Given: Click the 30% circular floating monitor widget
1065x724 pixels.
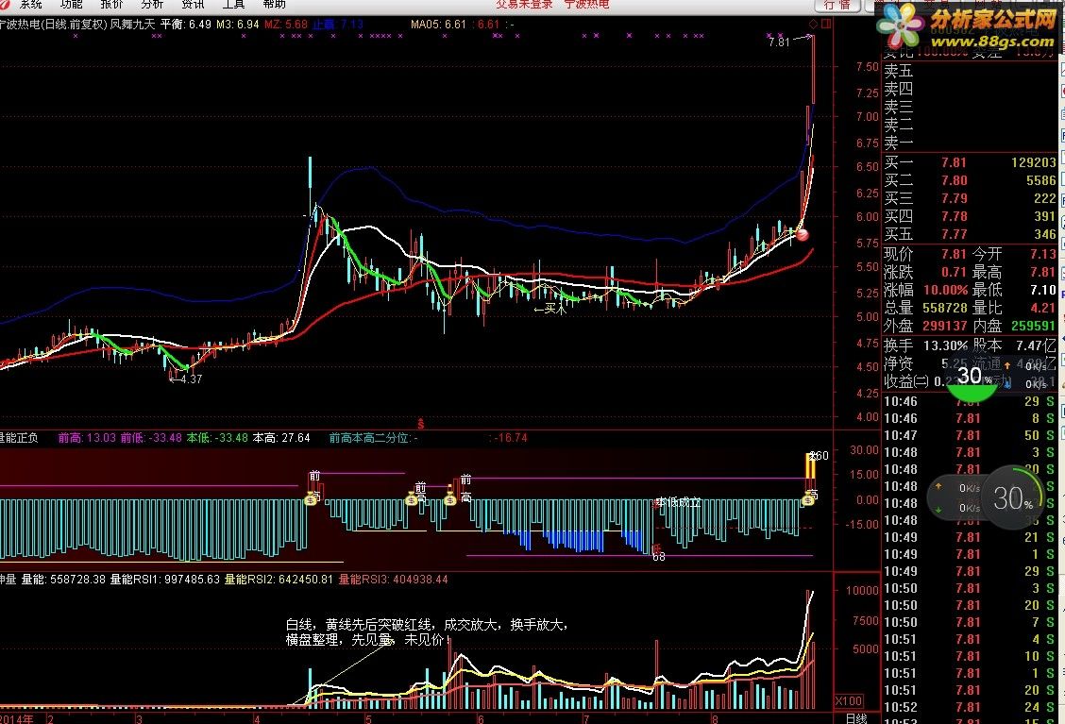Looking at the screenshot, I should tap(1013, 497).
